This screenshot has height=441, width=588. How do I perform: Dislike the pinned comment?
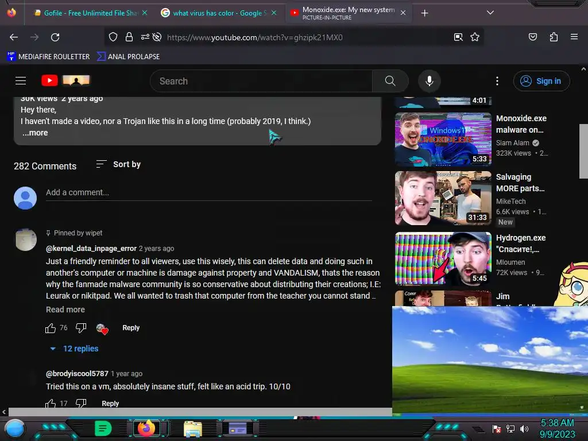[x=81, y=328]
